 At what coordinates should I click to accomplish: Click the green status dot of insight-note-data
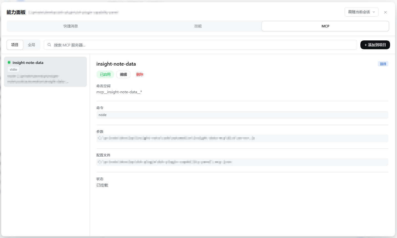(x=9, y=63)
